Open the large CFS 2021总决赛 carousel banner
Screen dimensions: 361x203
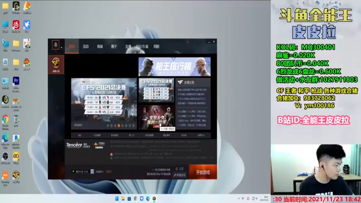(x=104, y=104)
